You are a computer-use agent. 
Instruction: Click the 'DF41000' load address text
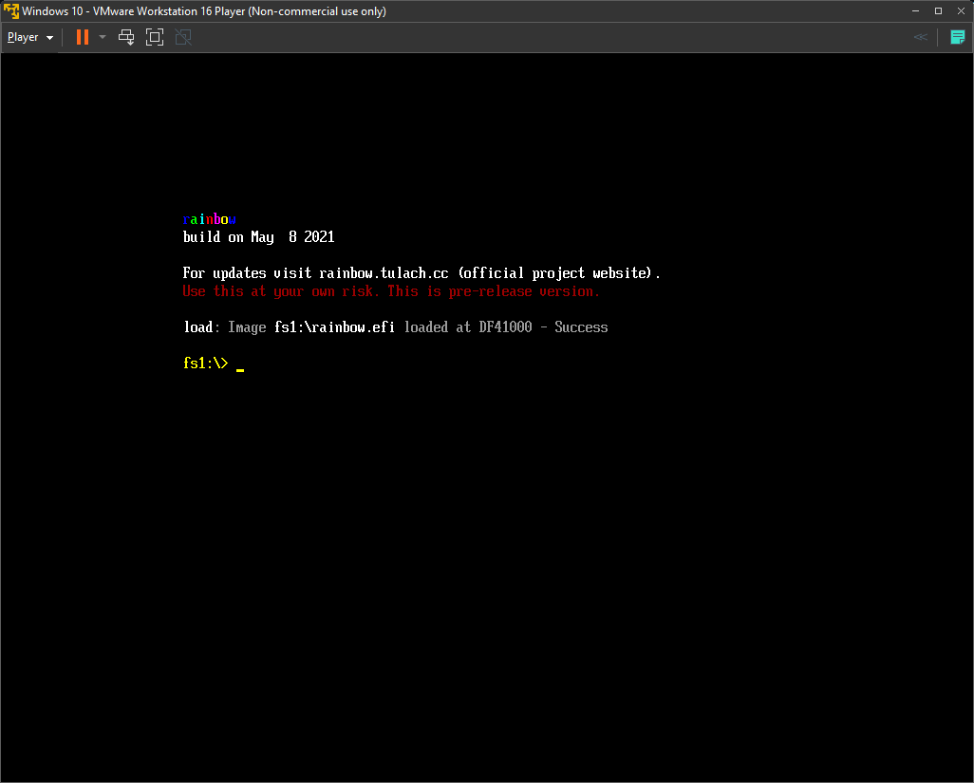pos(505,327)
